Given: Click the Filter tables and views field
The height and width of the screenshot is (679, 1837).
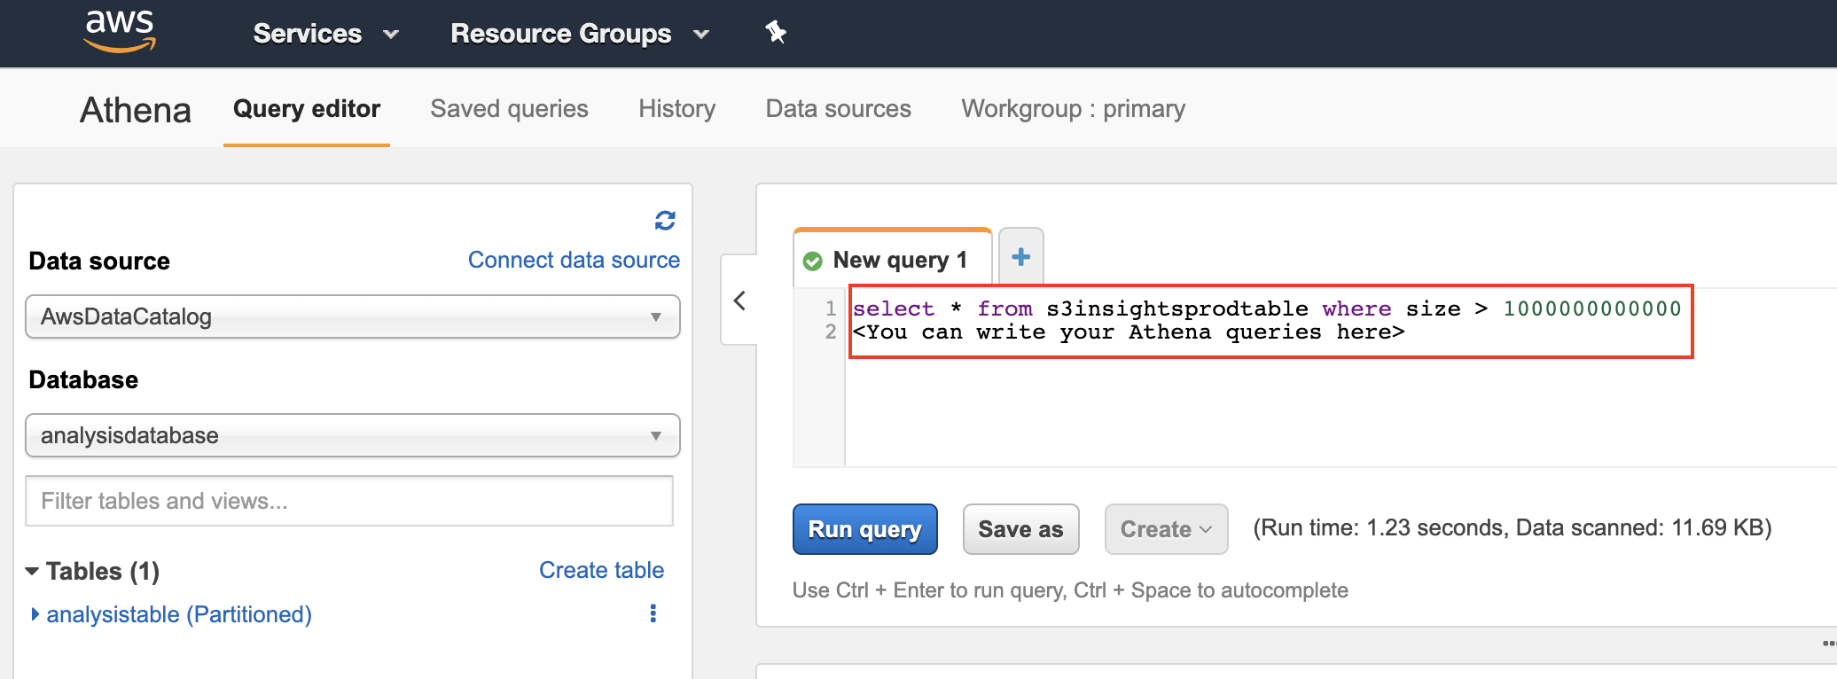Looking at the screenshot, I should point(349,501).
